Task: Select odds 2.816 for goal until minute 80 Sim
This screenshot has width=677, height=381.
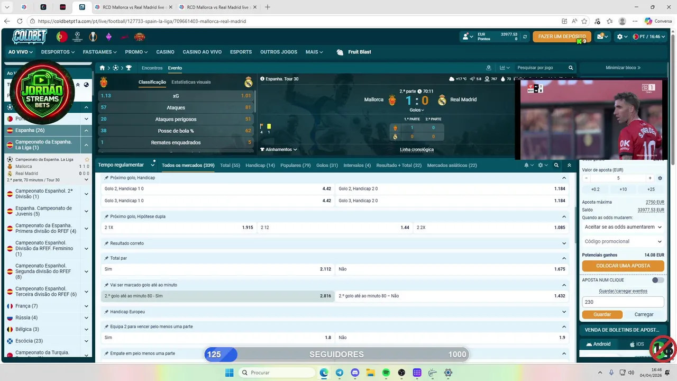Action: tap(217, 296)
